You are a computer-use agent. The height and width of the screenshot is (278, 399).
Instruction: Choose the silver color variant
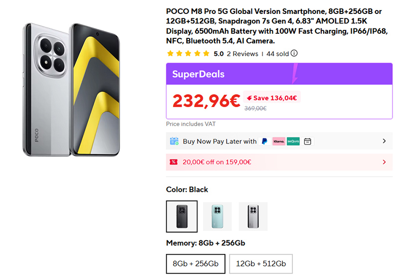tap(253, 217)
